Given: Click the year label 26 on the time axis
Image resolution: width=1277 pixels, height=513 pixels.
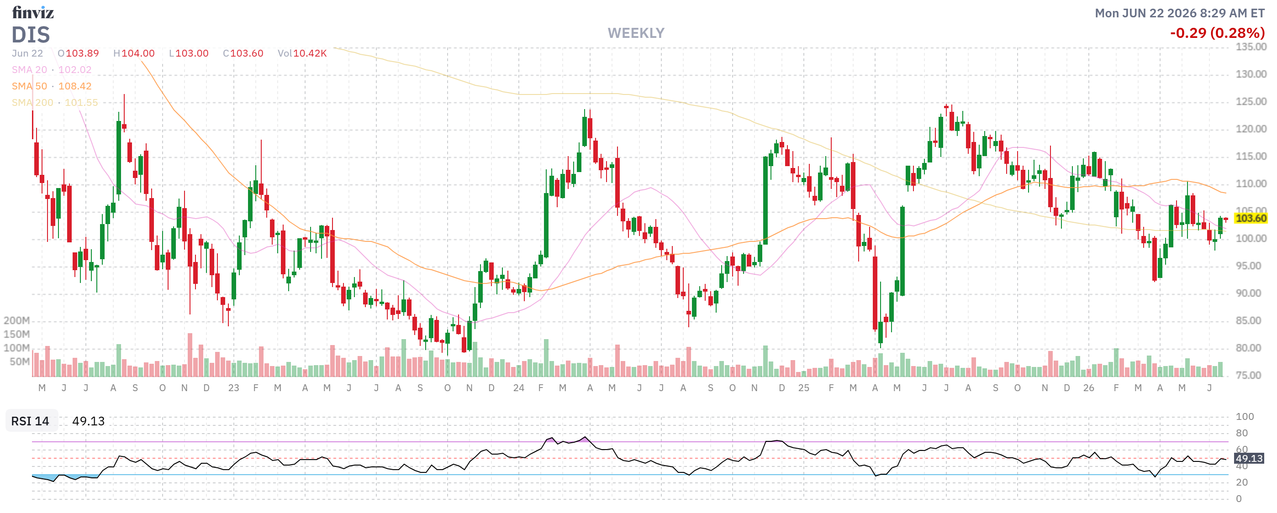Looking at the screenshot, I should coord(1089,388).
